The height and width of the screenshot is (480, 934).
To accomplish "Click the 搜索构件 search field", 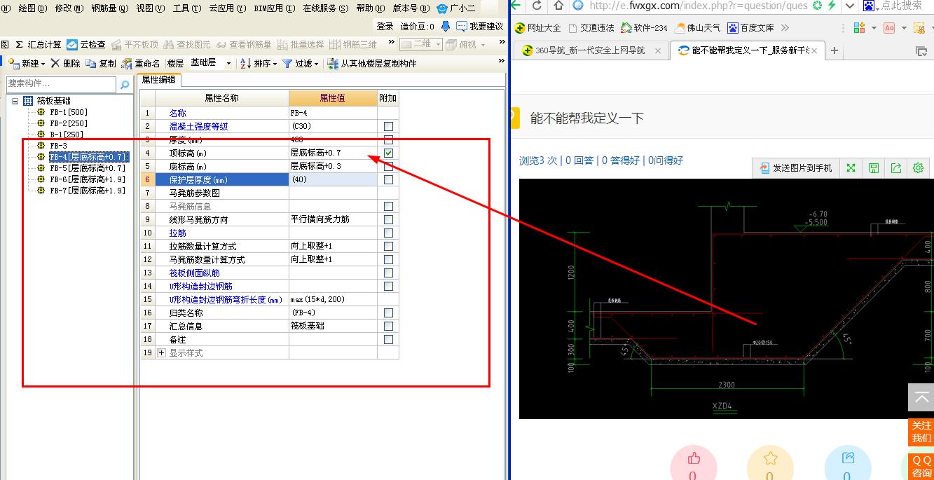I will 62,84.
